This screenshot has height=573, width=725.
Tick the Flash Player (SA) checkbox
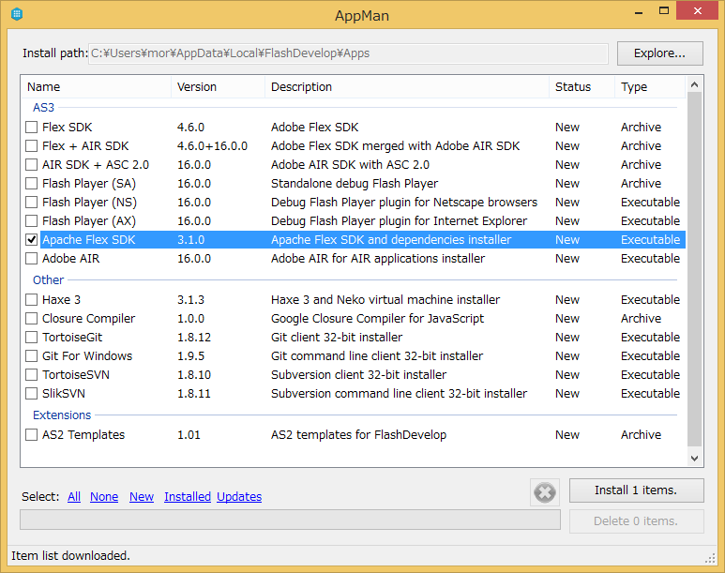[x=32, y=184]
